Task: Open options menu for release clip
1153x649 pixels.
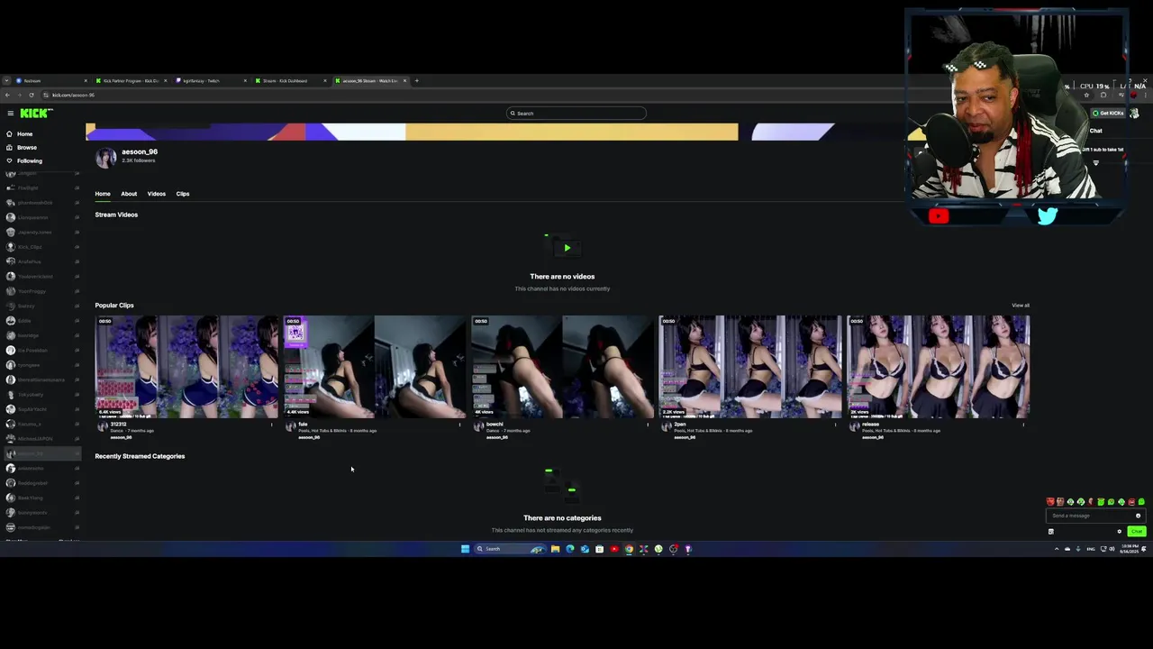Action: coord(1023,425)
